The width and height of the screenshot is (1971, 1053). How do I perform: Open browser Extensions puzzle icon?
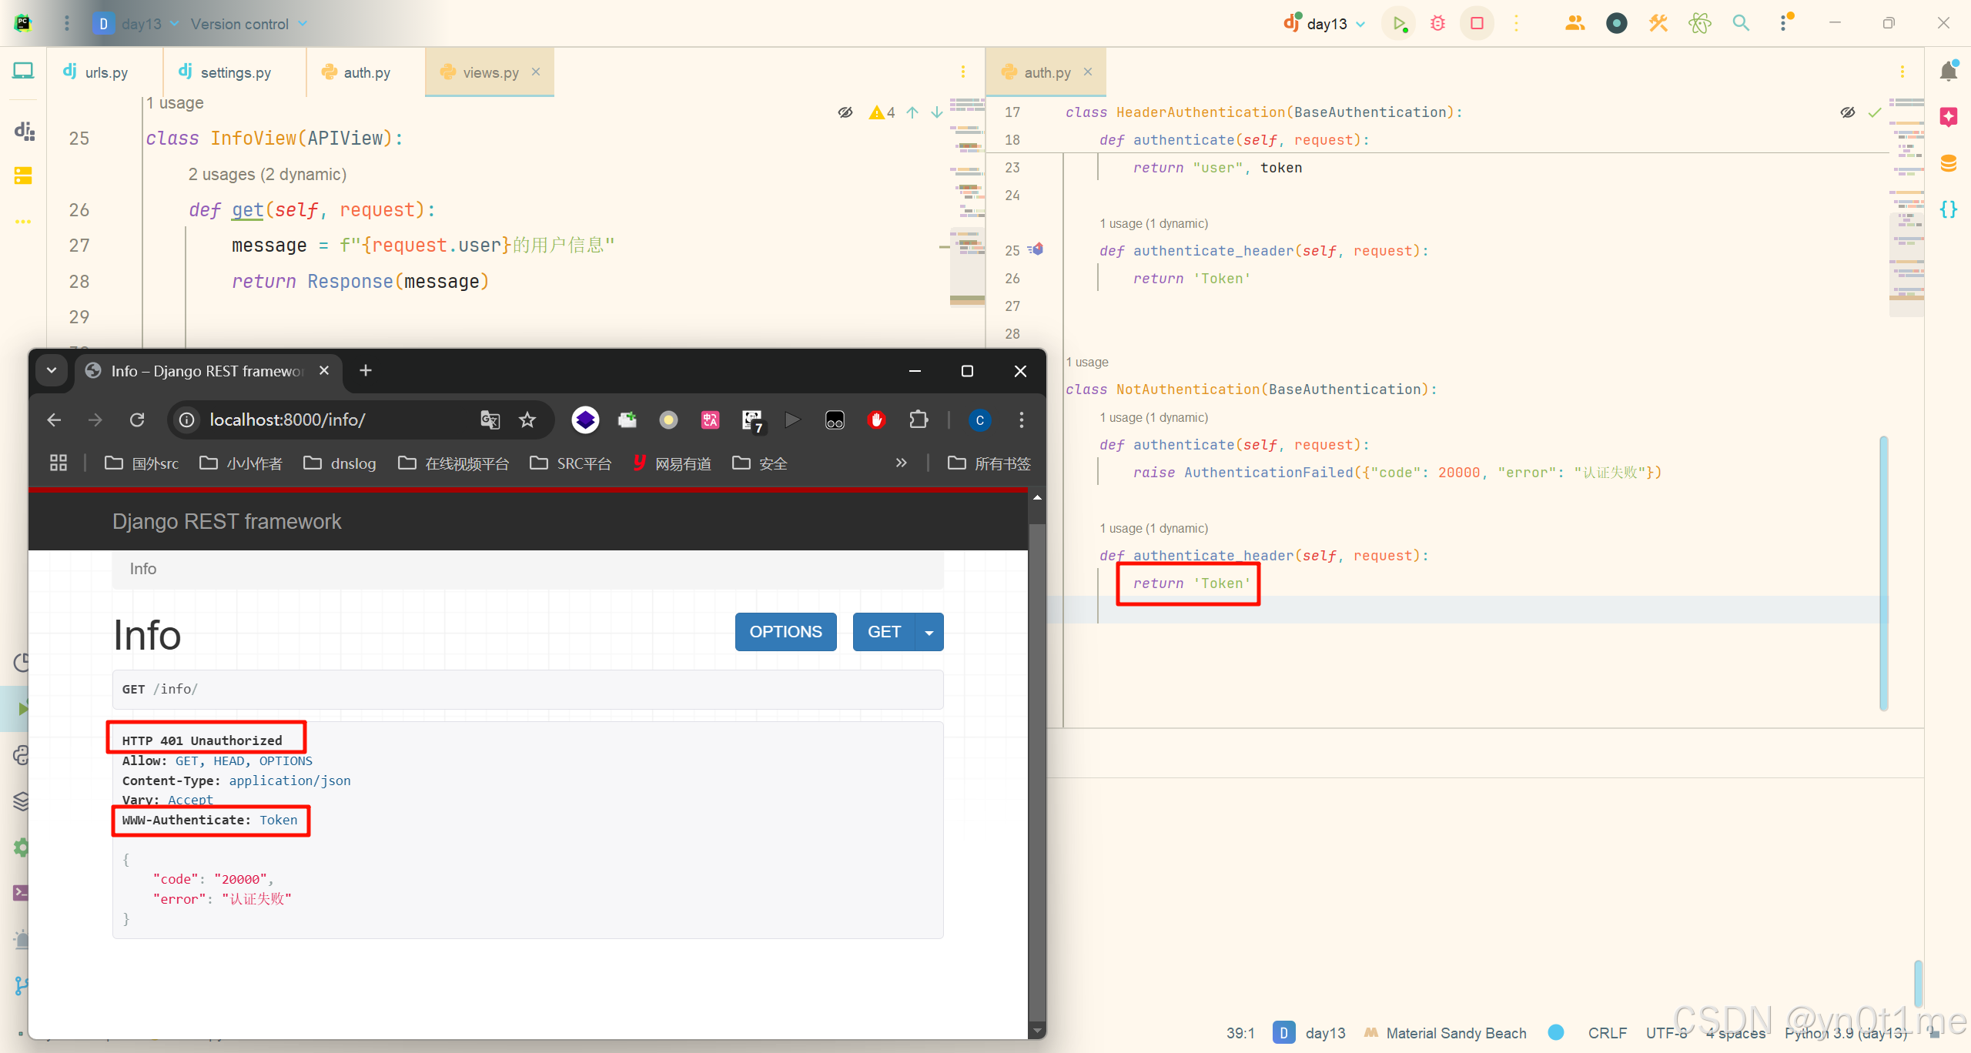(x=918, y=420)
